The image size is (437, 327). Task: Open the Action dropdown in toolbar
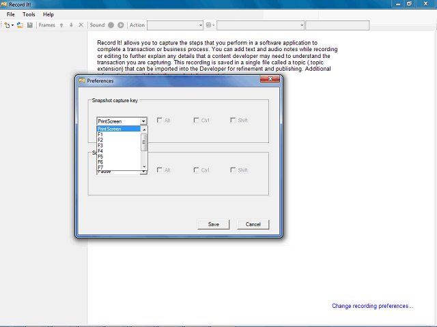(x=175, y=25)
